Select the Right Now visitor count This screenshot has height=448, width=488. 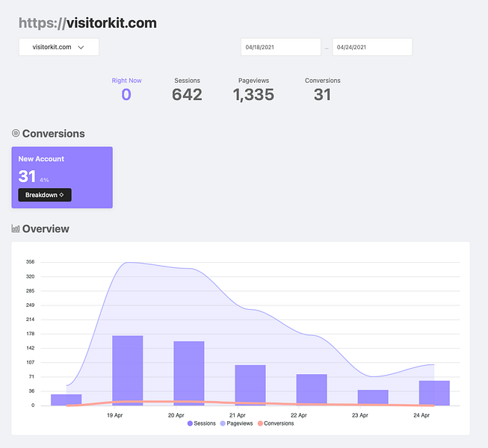(126, 95)
